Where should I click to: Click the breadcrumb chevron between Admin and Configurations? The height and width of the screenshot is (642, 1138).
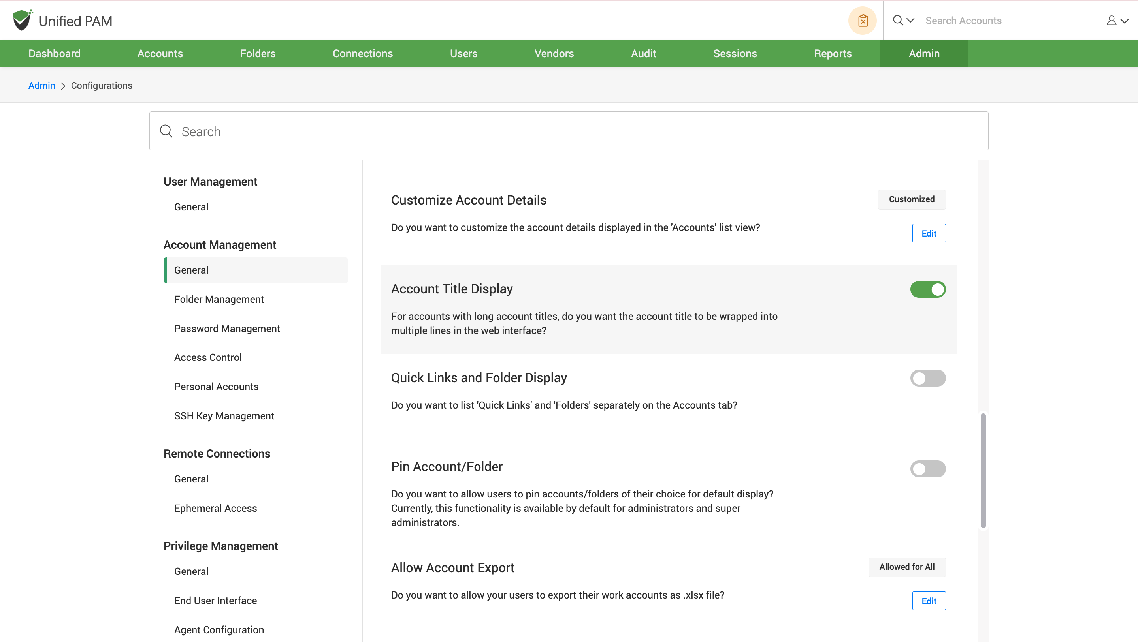[63, 86]
